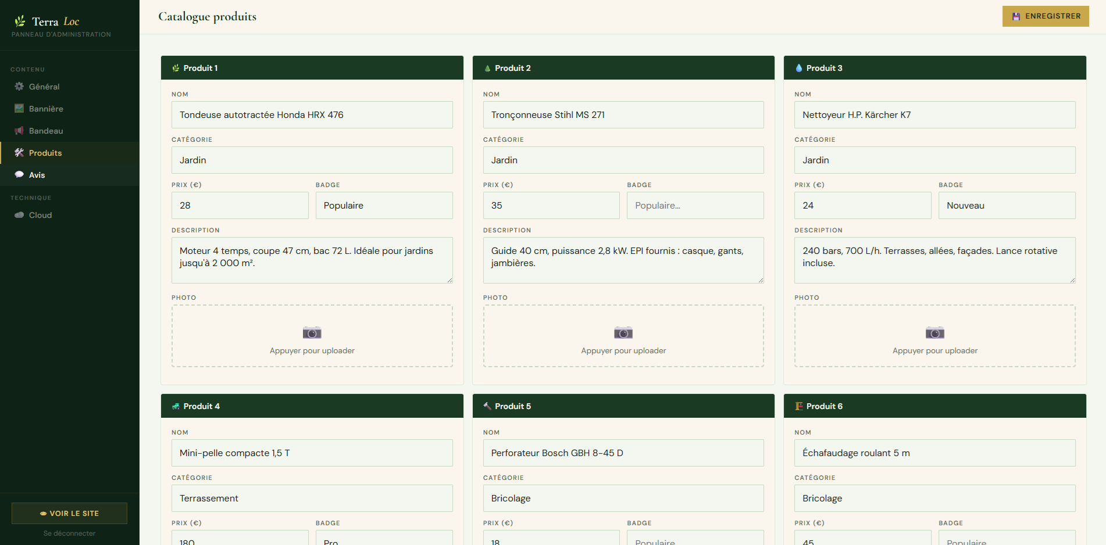Click the Produit 2 category field
Screen dimensions: 1106x545
(x=623, y=160)
